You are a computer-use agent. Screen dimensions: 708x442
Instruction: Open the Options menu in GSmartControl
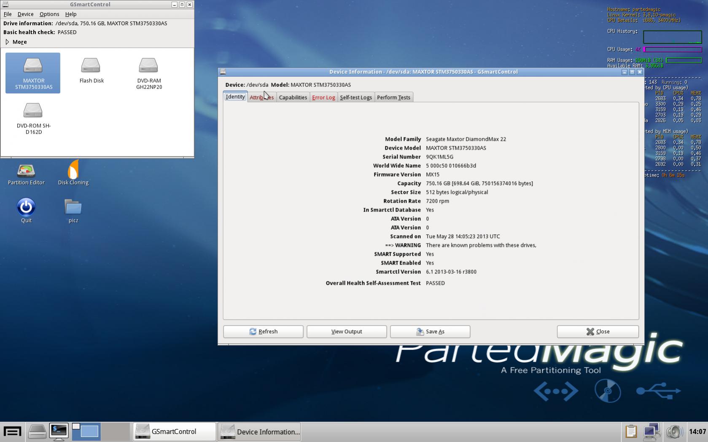[x=49, y=14]
